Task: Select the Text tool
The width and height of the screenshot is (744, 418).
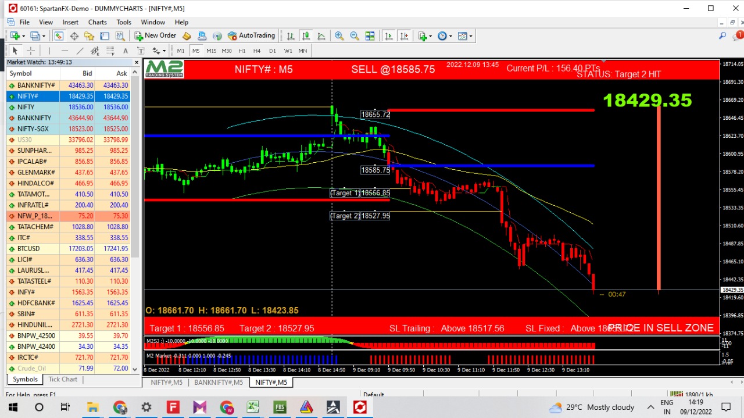Action: pos(126,51)
